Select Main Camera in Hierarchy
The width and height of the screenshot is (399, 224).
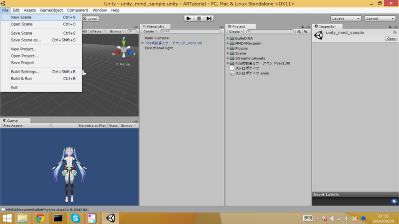157,38
